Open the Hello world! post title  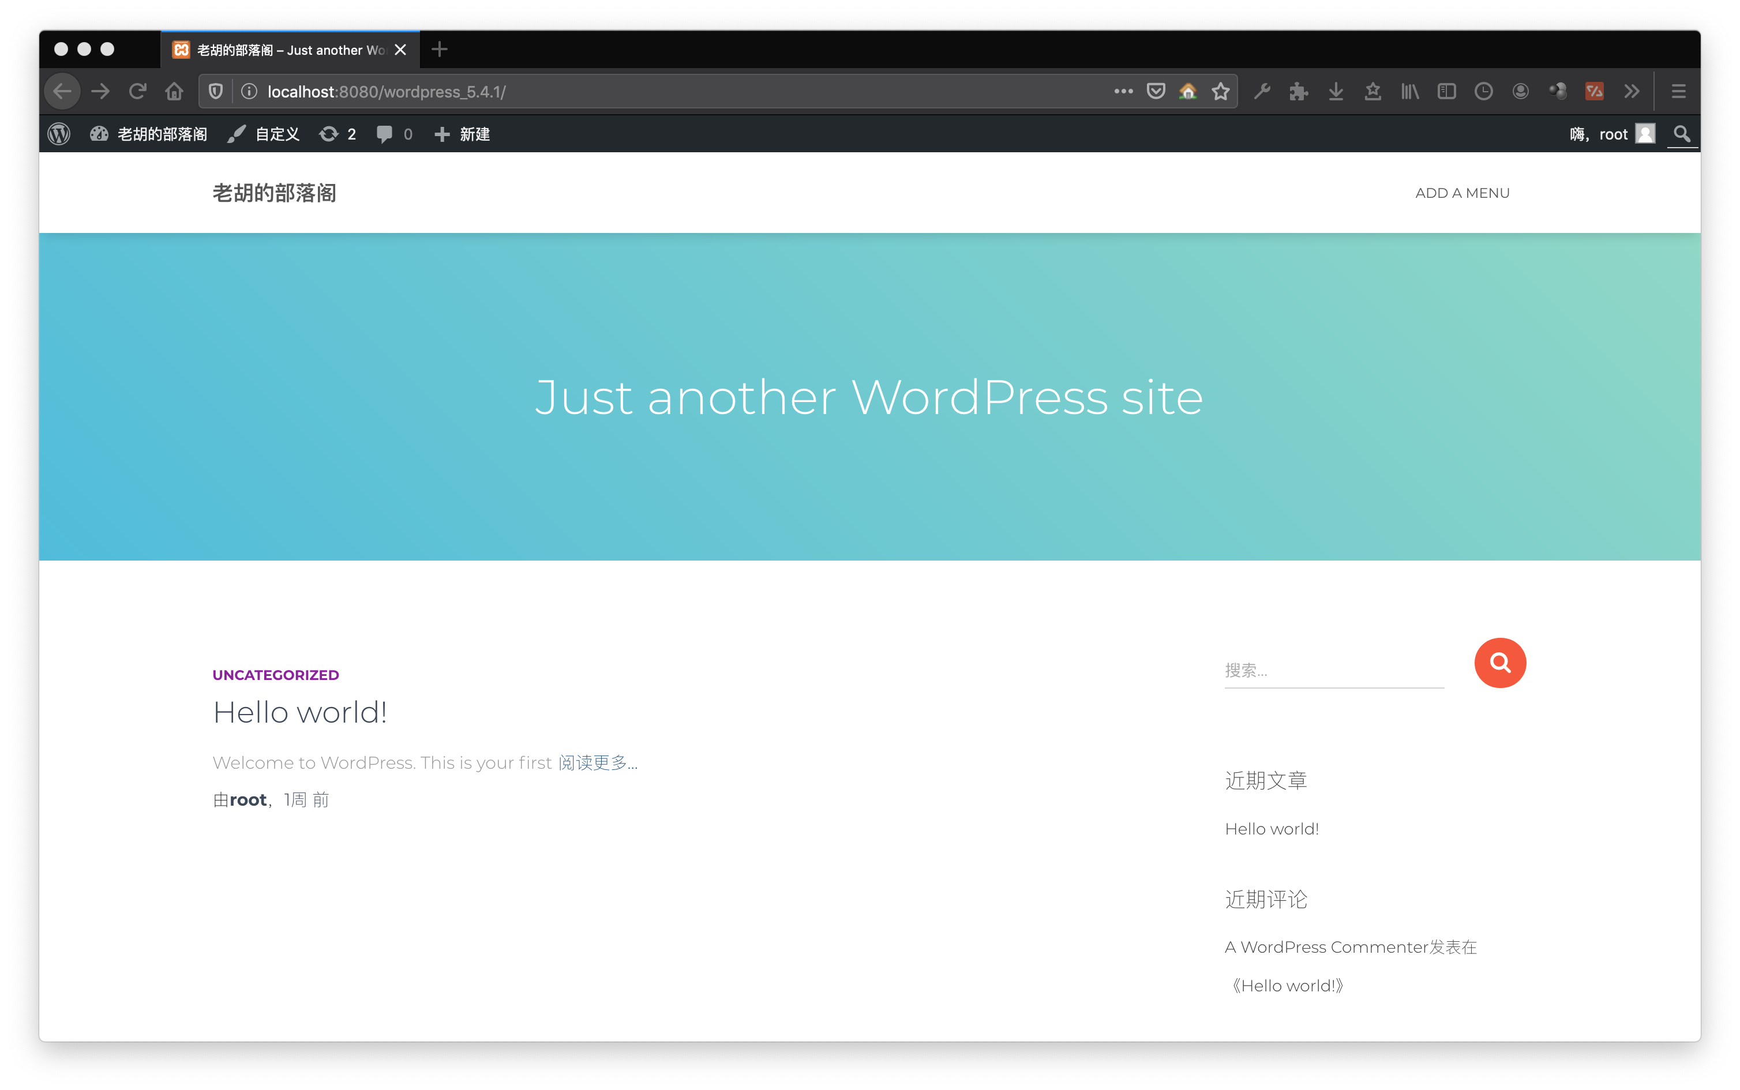click(x=300, y=712)
